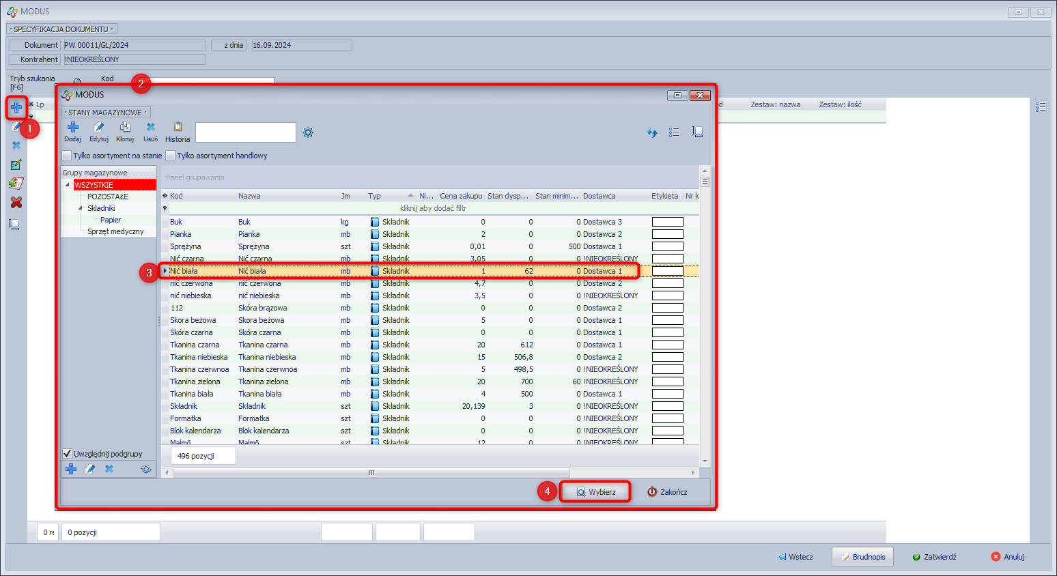Click the Etykieta color box for Buk row
Image resolution: width=1057 pixels, height=576 pixels.
667,222
